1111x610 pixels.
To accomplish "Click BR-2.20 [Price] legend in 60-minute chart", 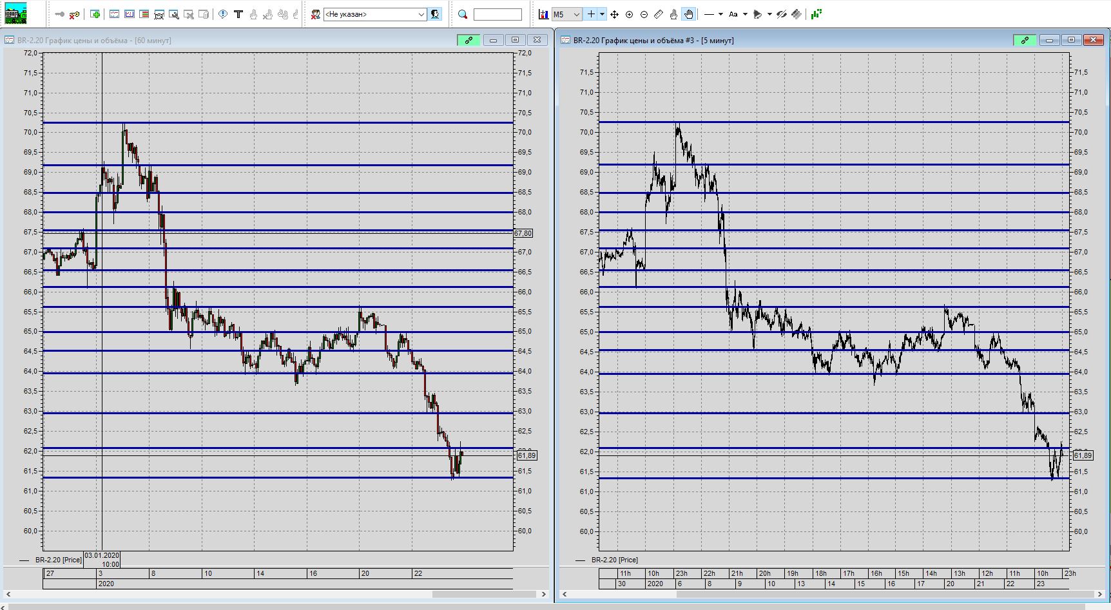I will 59,560.
